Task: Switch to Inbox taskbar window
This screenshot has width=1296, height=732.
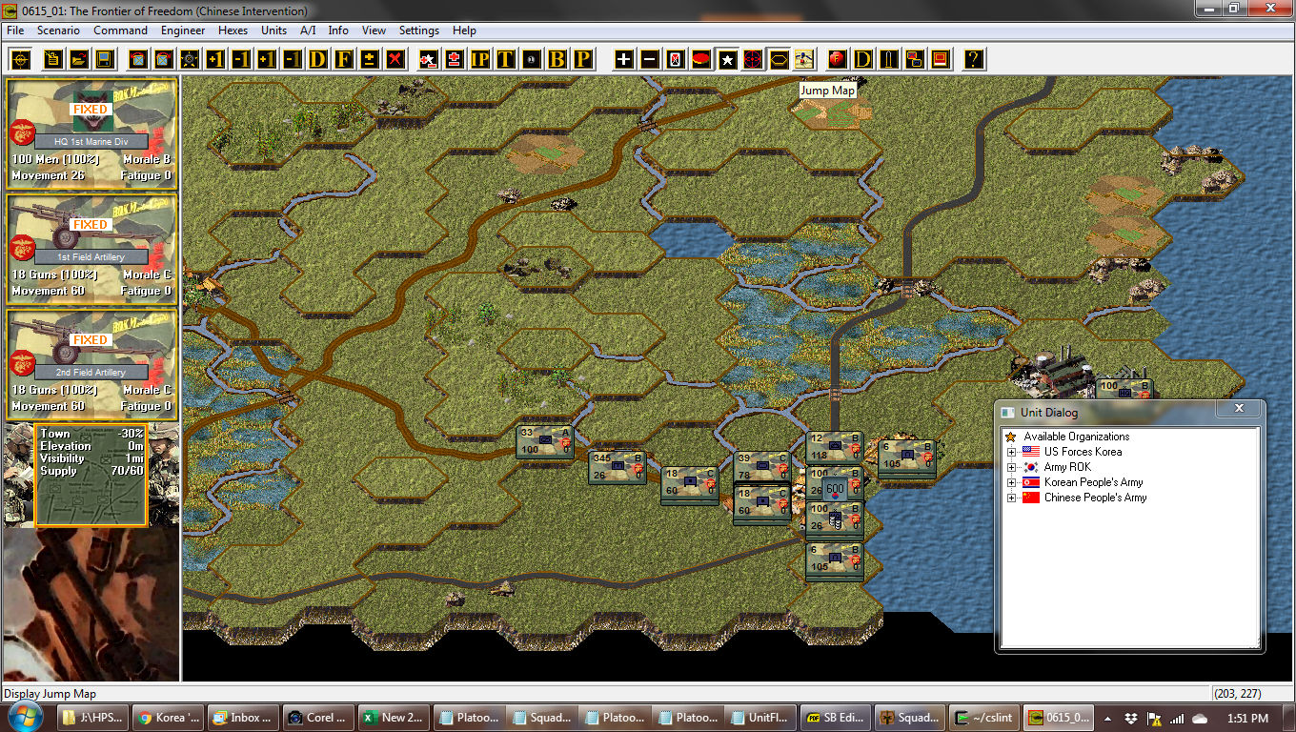Action: tap(241, 718)
